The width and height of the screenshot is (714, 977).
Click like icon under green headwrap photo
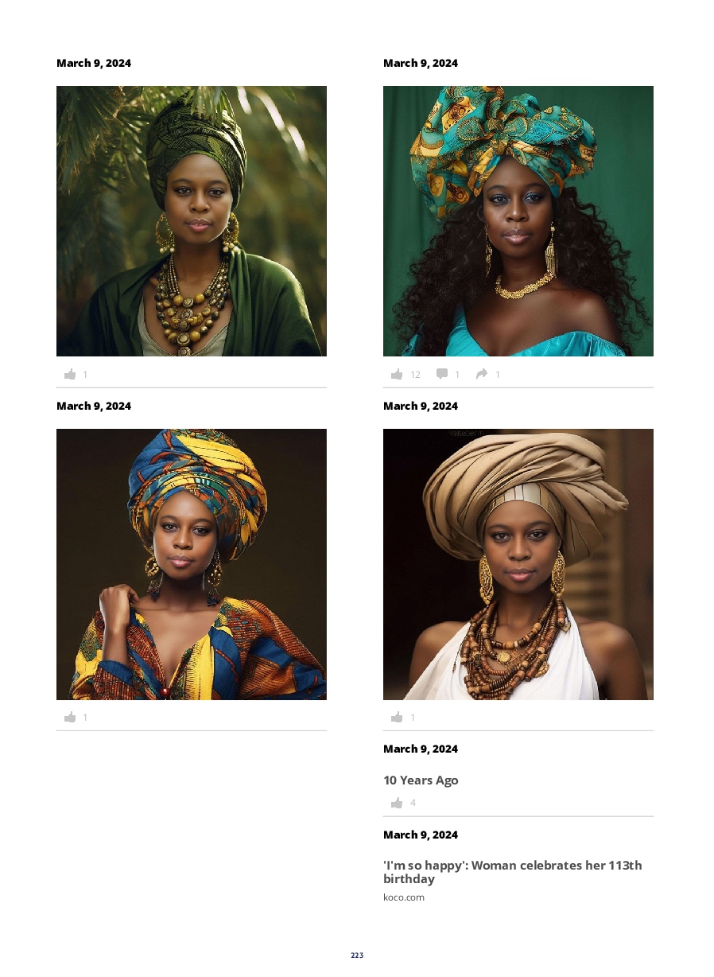pos(70,374)
